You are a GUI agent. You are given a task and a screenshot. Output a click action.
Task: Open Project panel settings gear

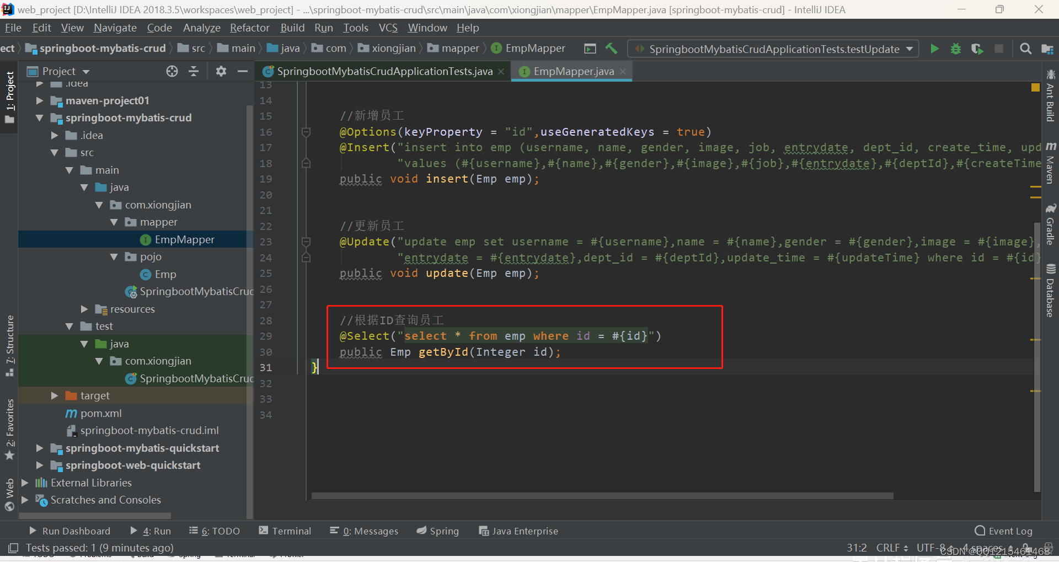221,71
